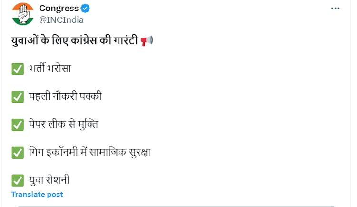The image size is (357, 207).
Task: Open the Congress profile picture
Action: 21,14
